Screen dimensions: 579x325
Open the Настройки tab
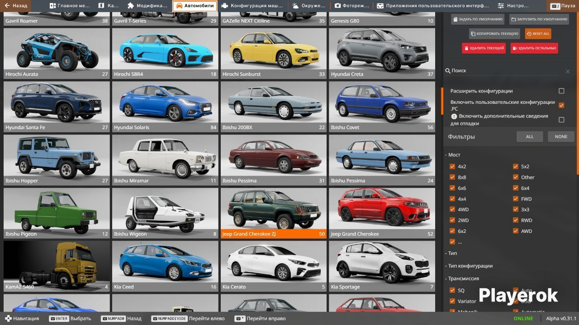click(513, 6)
